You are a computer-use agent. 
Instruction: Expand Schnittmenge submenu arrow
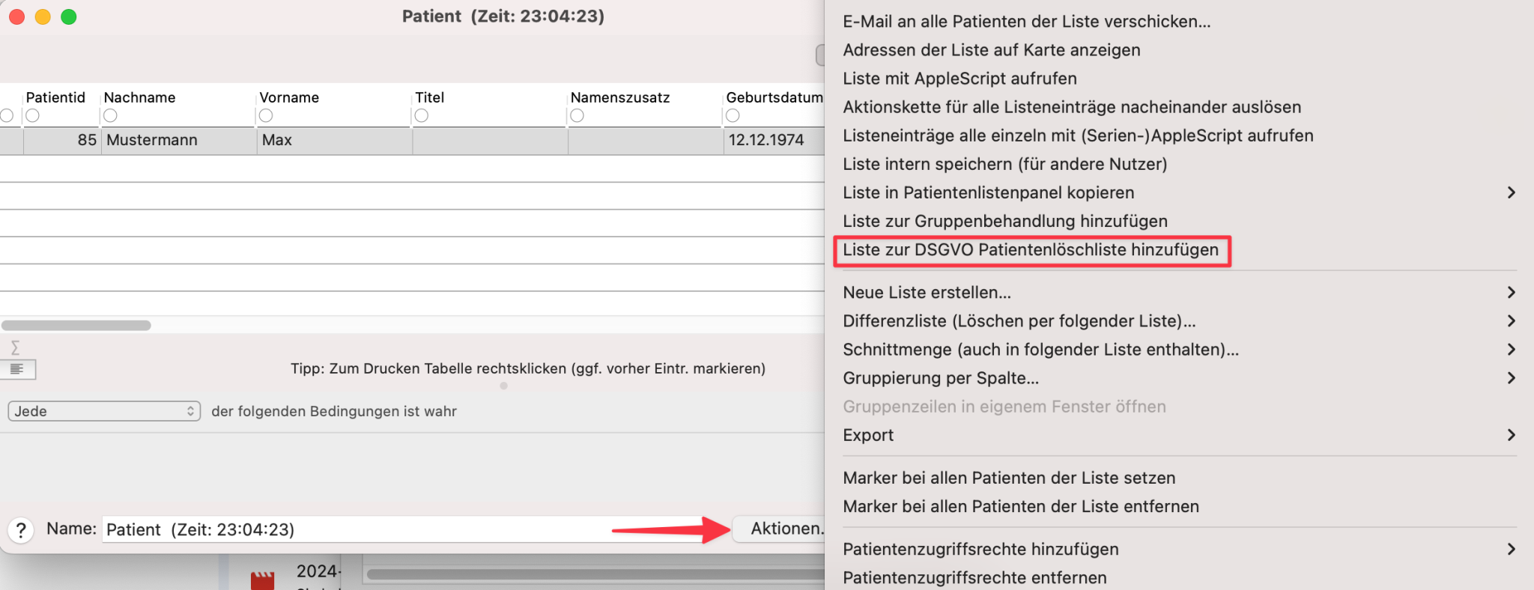(1512, 349)
